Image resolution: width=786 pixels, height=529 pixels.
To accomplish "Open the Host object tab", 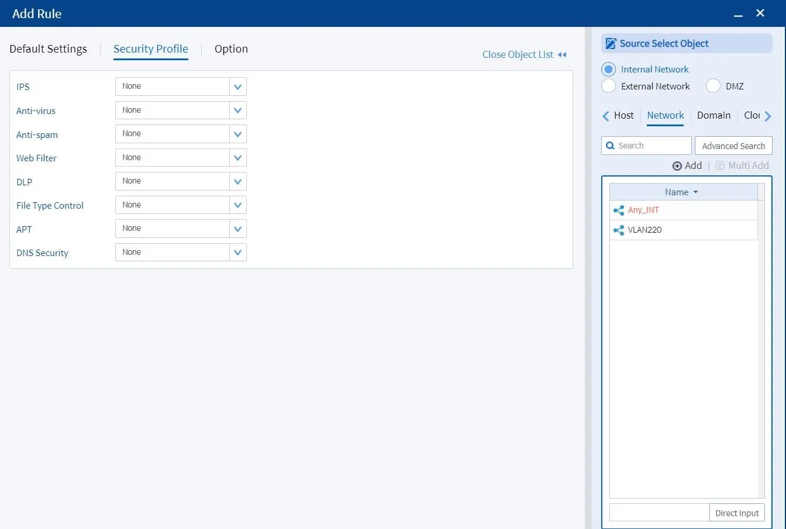I will [623, 116].
